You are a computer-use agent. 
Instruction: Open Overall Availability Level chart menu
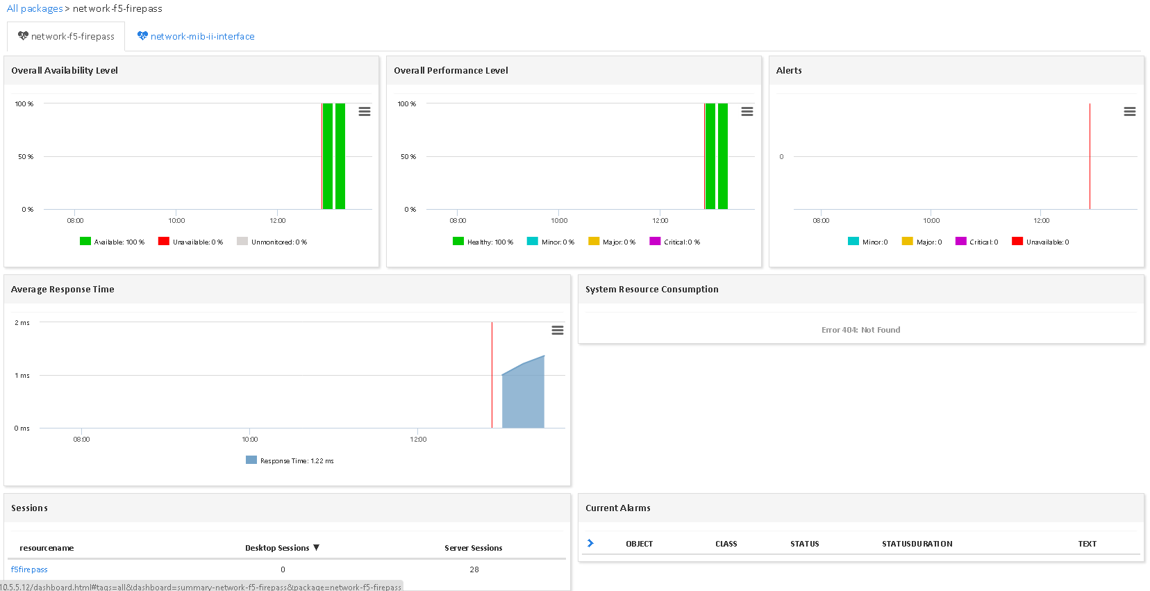(364, 112)
